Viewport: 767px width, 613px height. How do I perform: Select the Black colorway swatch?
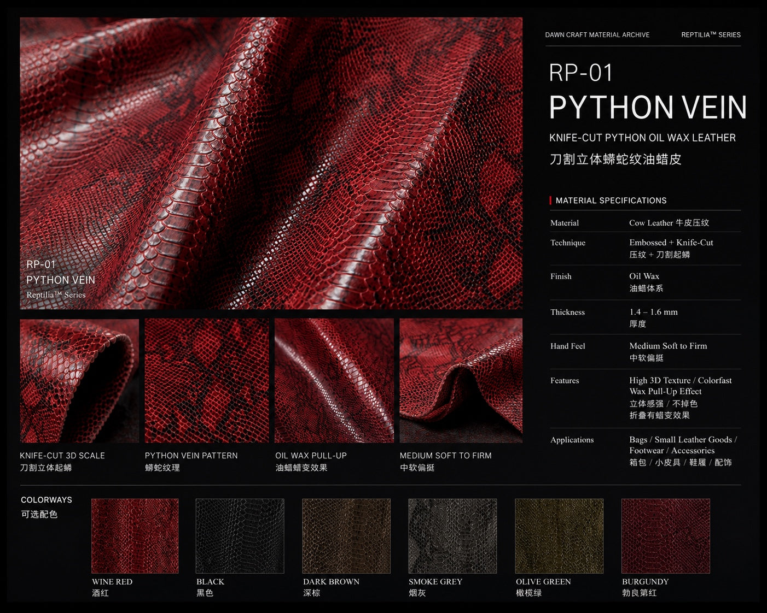[x=240, y=535]
